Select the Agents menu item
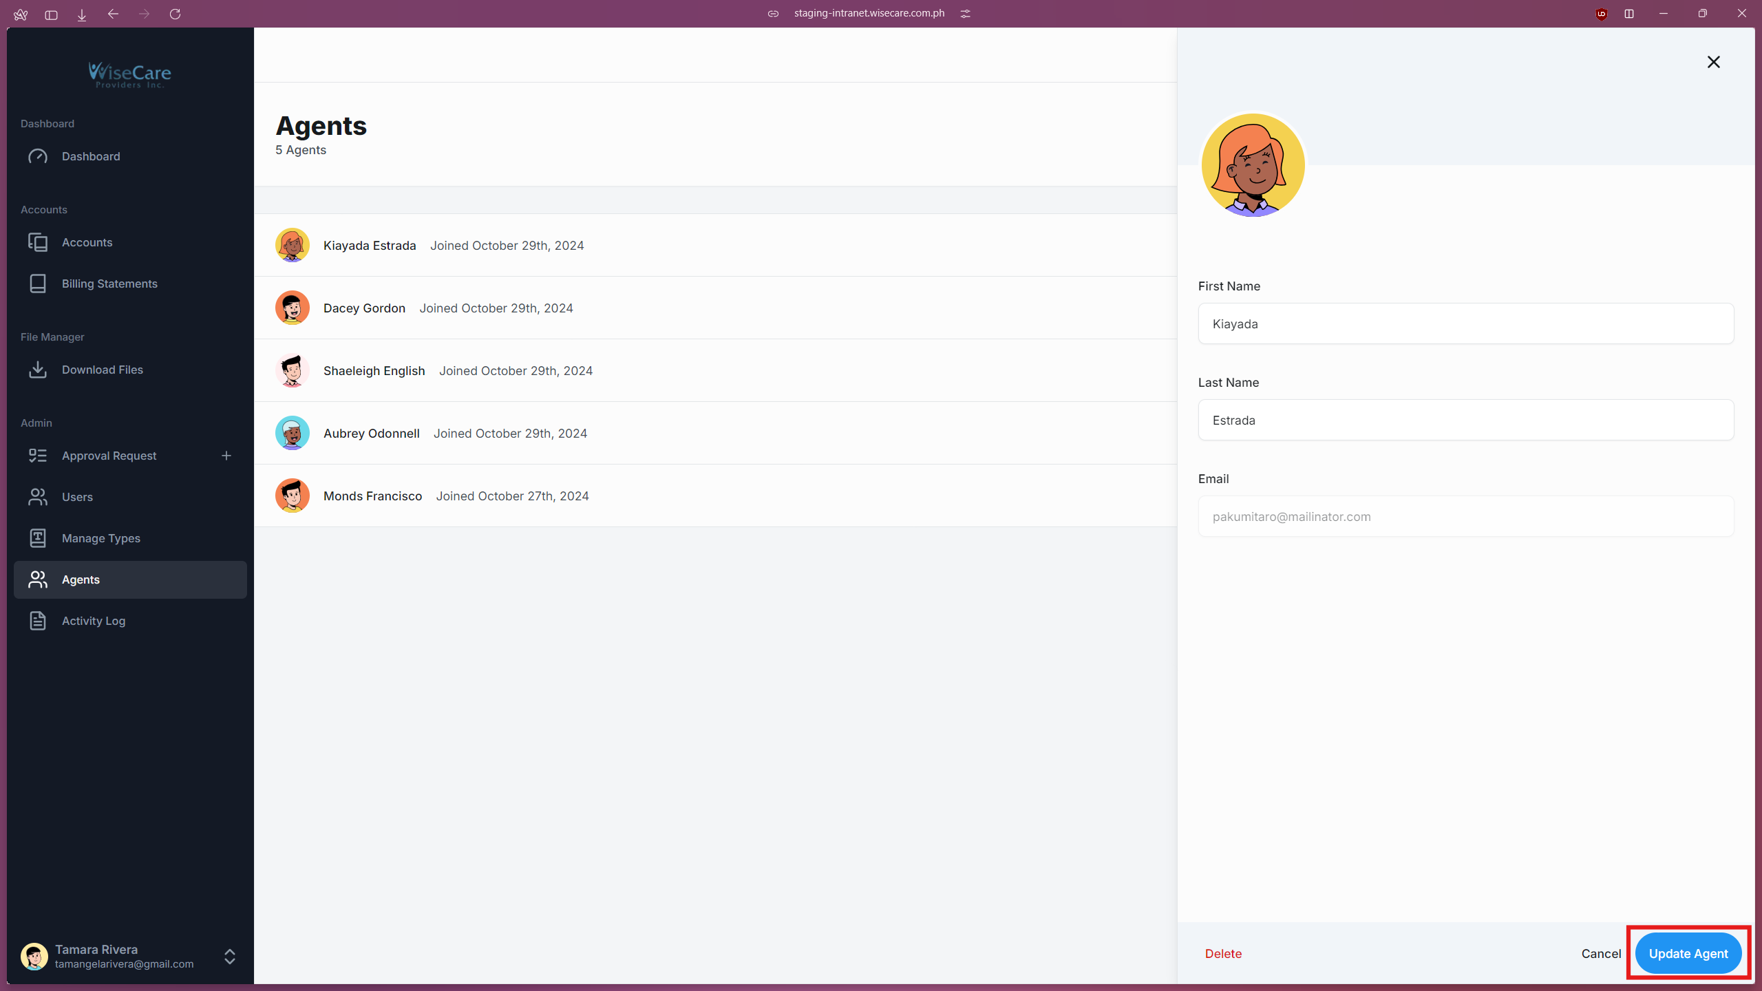Screen dimensions: 1762x991 (80, 579)
